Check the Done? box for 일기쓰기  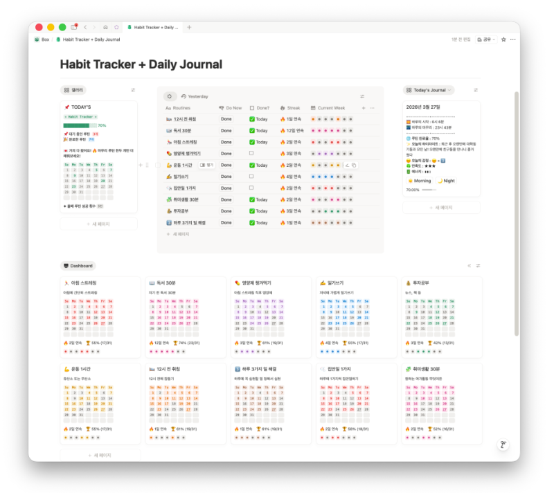pos(251,177)
